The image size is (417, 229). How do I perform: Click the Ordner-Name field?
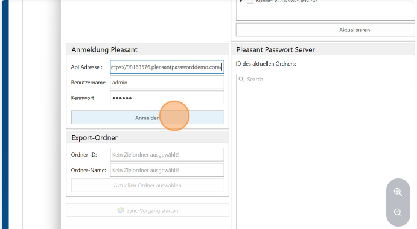[167, 170]
